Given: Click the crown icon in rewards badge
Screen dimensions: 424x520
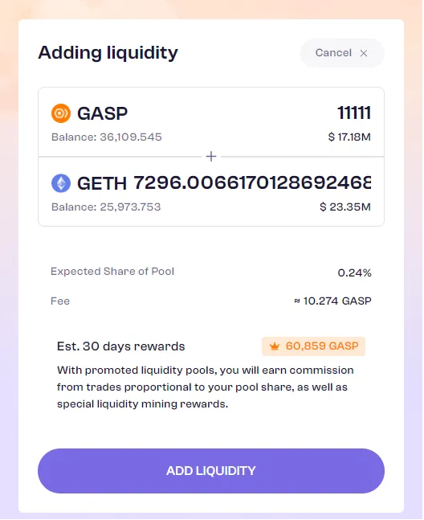Looking at the screenshot, I should pyautogui.click(x=275, y=346).
